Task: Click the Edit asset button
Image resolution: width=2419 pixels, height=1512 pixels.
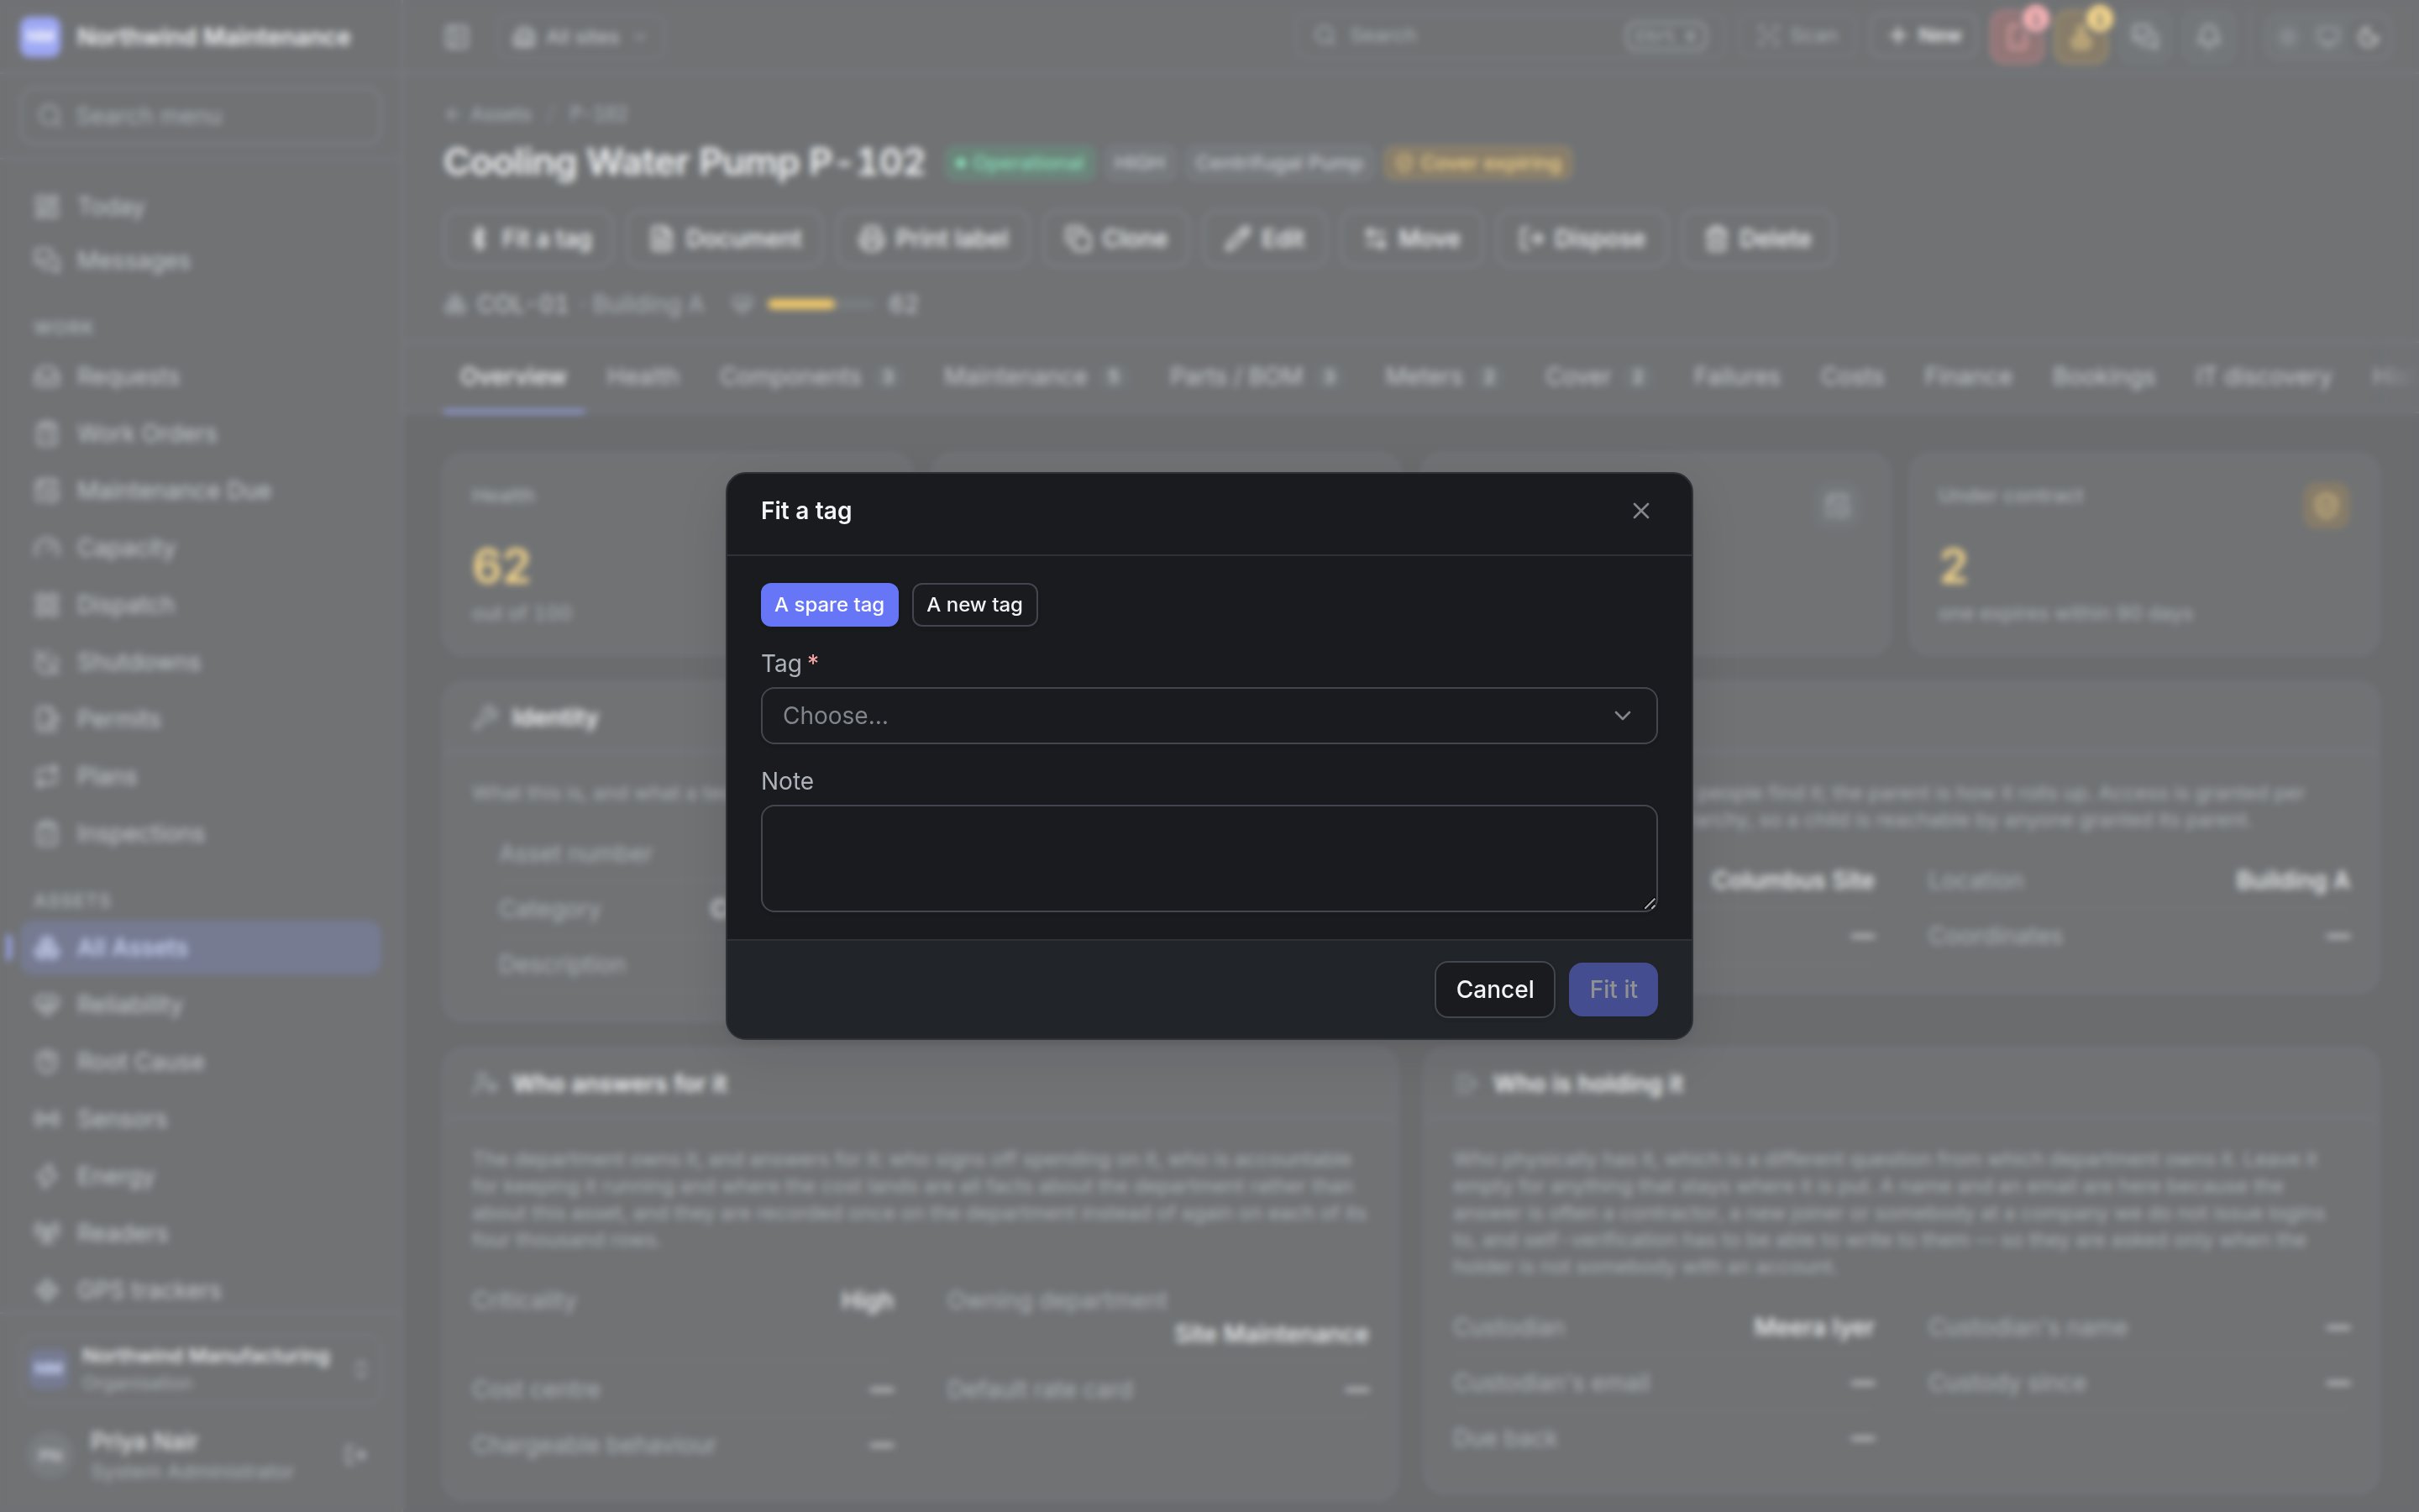Action: pyautogui.click(x=1264, y=239)
